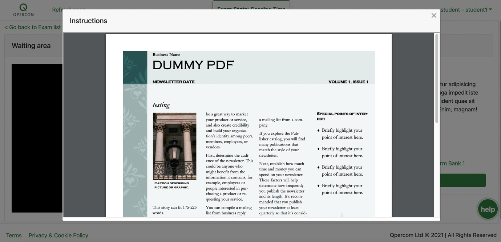501x242 pixels.
Task: Click paragraph starting 'You can compile a mailing'
Action: click(229, 211)
